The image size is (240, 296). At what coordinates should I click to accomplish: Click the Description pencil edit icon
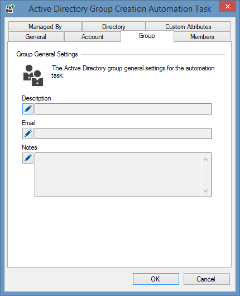[x=28, y=109]
